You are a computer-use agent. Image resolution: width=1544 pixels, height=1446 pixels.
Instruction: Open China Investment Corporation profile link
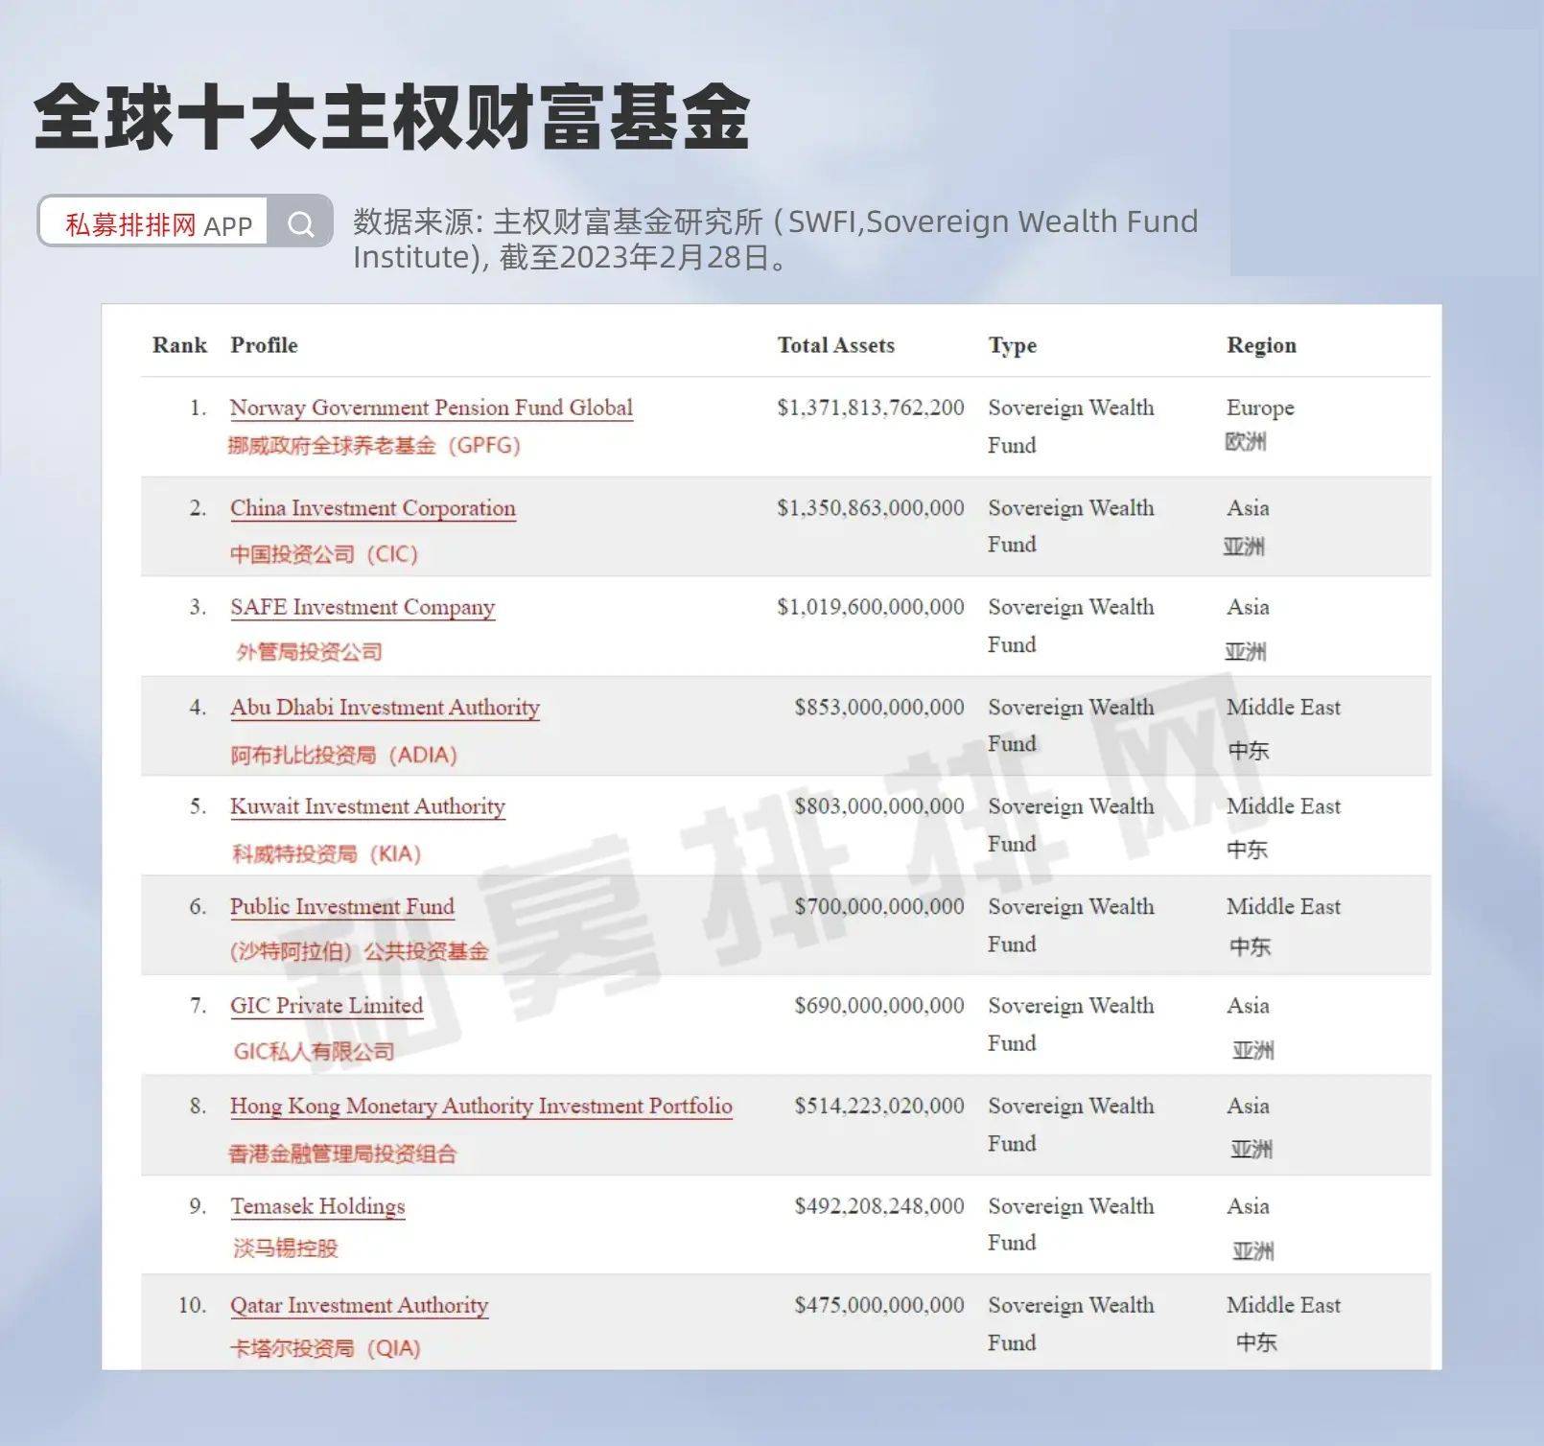[x=372, y=508]
